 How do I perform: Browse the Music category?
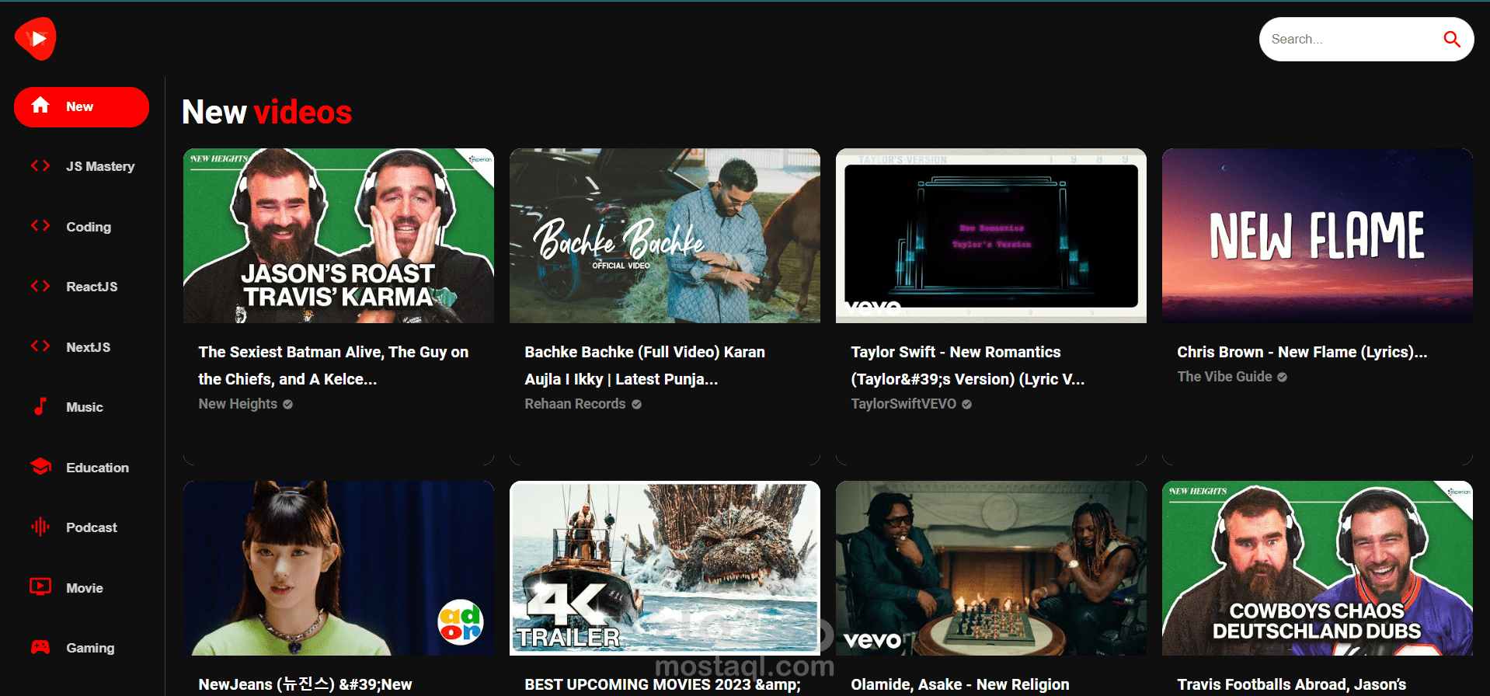click(82, 407)
